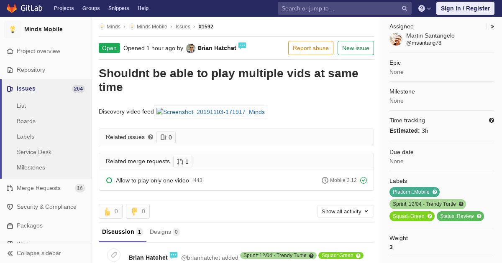Image resolution: width=502 pixels, height=263 pixels.
Task: Click the Mobile 3.12 milestone text
Action: pyautogui.click(x=343, y=180)
